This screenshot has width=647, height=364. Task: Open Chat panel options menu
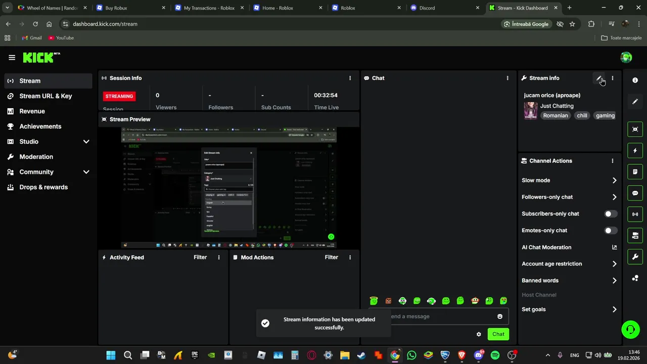[507, 78]
